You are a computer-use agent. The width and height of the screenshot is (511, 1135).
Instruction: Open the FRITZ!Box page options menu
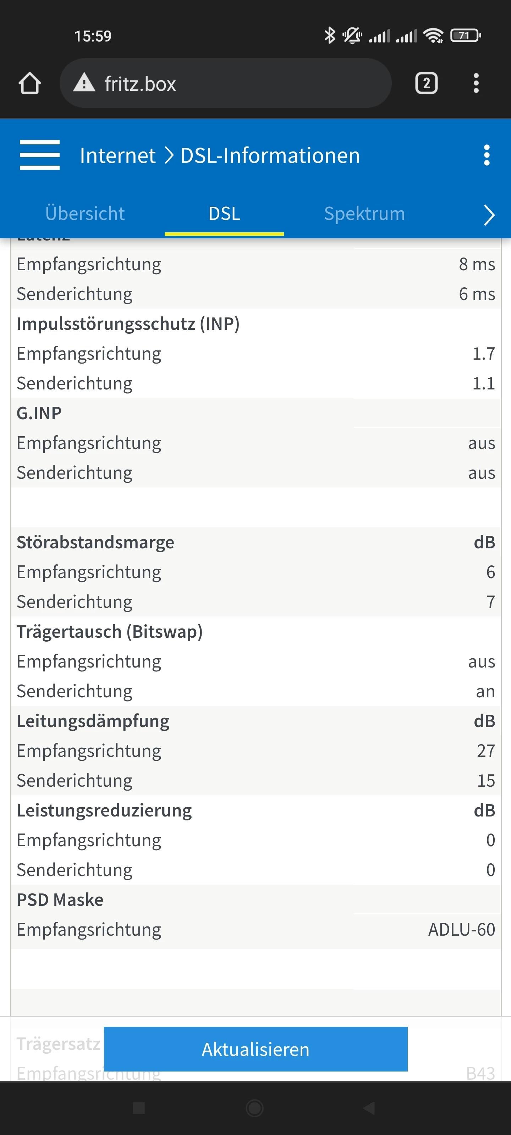[486, 155]
